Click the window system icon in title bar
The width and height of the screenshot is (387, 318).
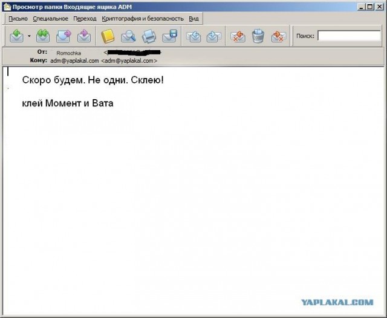click(7, 7)
